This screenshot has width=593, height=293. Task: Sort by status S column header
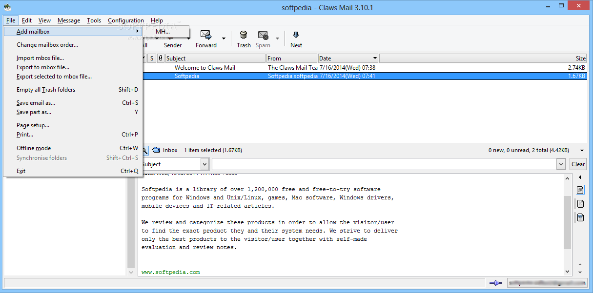(152, 59)
